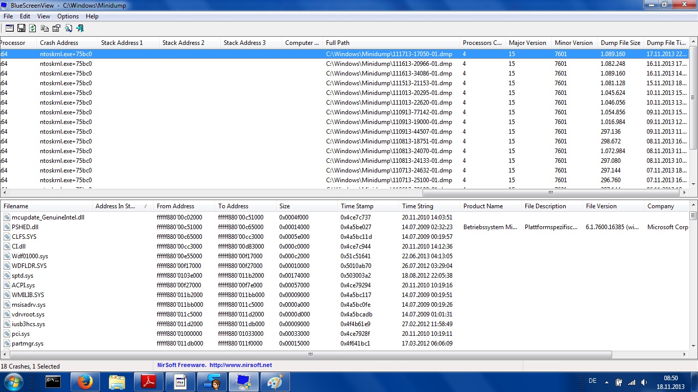Screen dimensions: 698x392
Task: Sort lower pane by Address In Stack header
Action: click(x=123, y=206)
